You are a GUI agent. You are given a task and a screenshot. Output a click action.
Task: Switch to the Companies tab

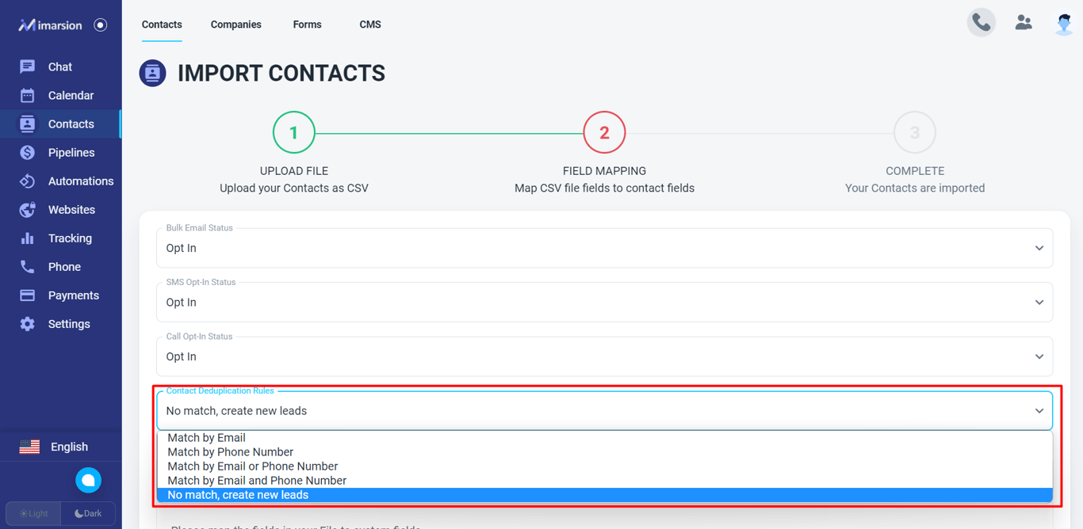pos(235,25)
